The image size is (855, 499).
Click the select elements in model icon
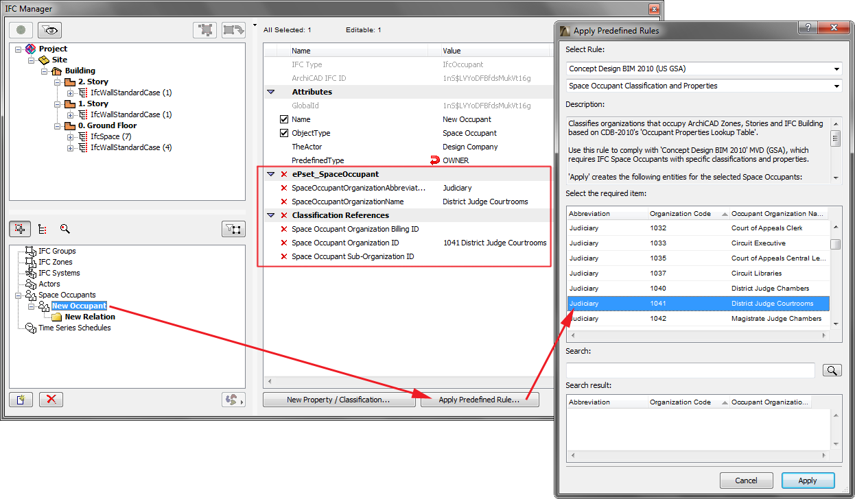click(204, 30)
